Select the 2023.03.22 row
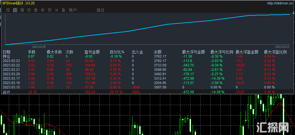The height and width of the screenshot is (135, 295). pos(11,65)
